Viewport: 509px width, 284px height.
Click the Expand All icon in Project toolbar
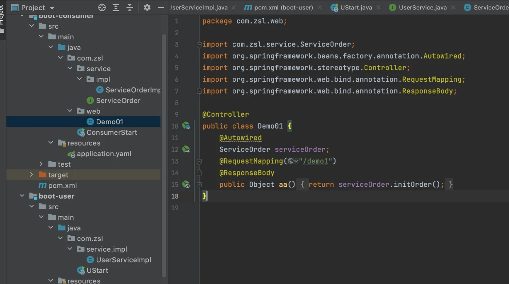point(116,7)
